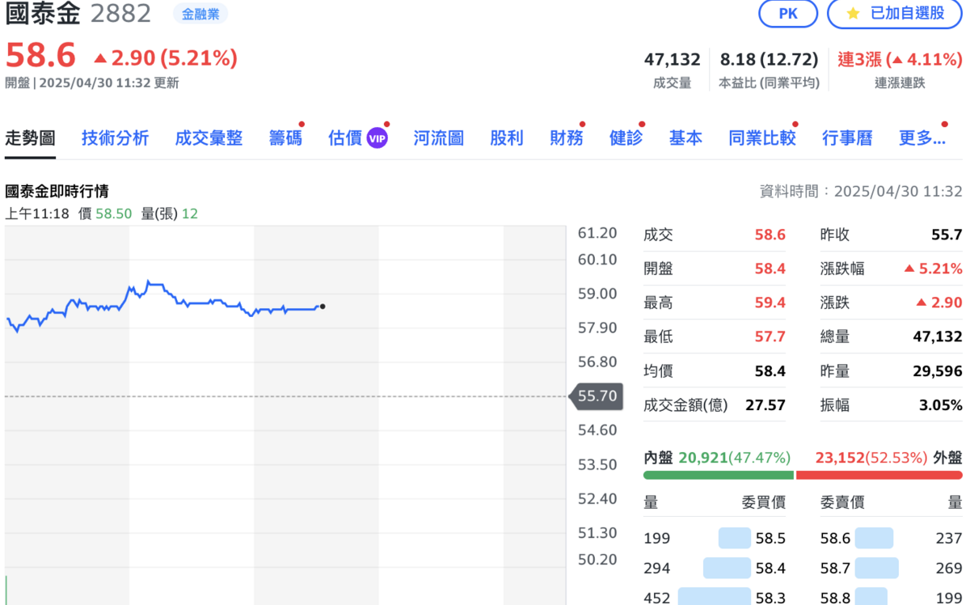Expand the 更多... menu
970x605 pixels.
(921, 138)
